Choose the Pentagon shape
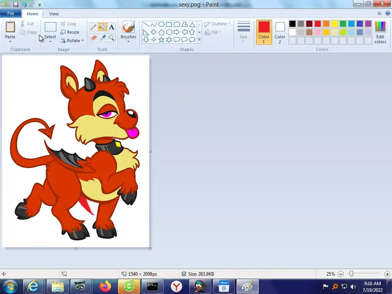The height and width of the screenshot is (294, 392). click(x=162, y=32)
